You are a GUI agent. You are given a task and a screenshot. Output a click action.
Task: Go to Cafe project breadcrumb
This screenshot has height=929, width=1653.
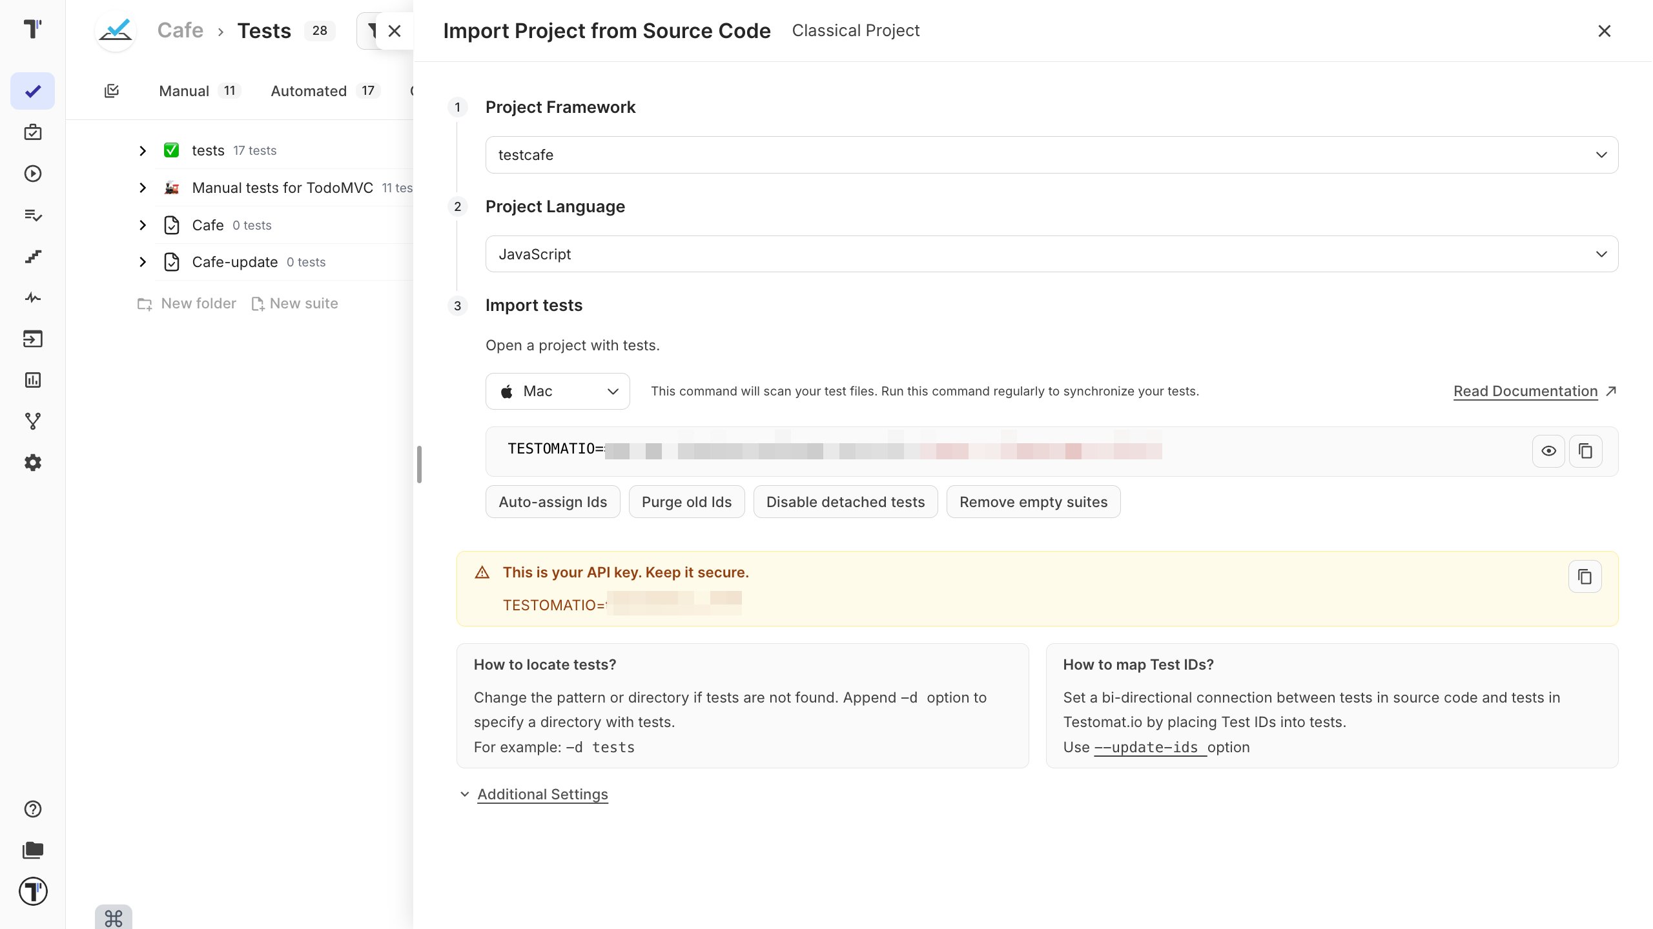click(180, 30)
